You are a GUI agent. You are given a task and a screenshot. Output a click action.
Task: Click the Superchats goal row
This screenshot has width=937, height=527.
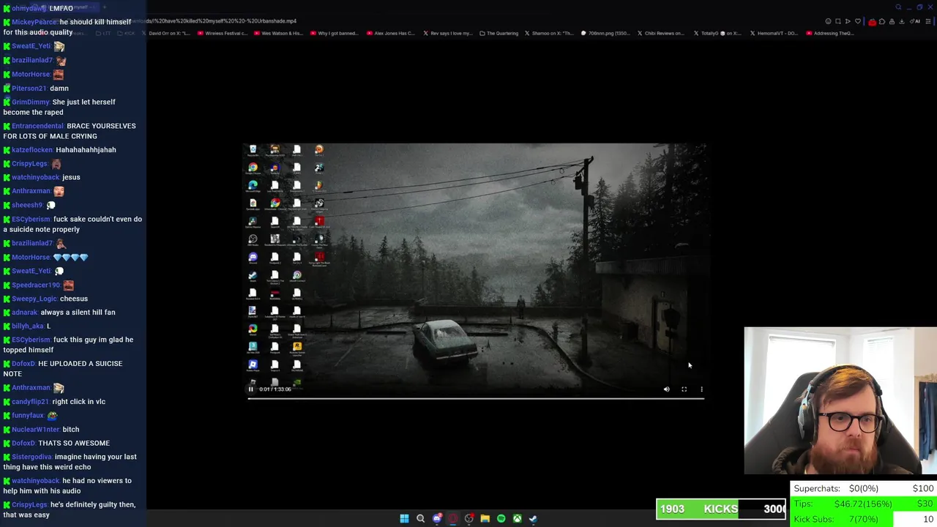click(x=864, y=488)
